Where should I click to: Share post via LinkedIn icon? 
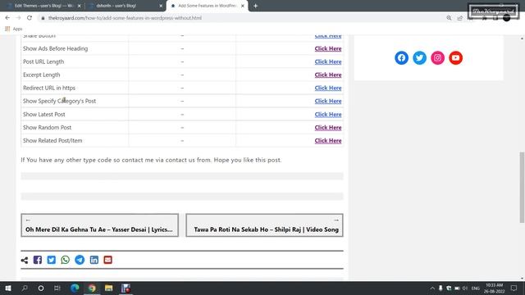click(x=94, y=260)
